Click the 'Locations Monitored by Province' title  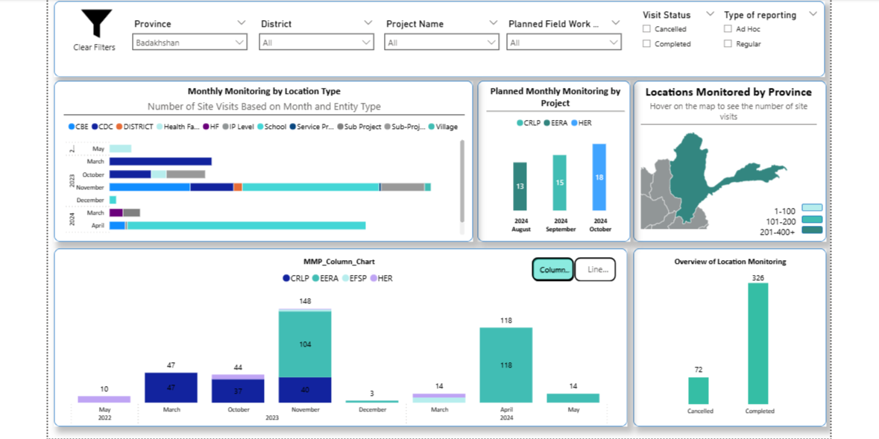pos(728,92)
